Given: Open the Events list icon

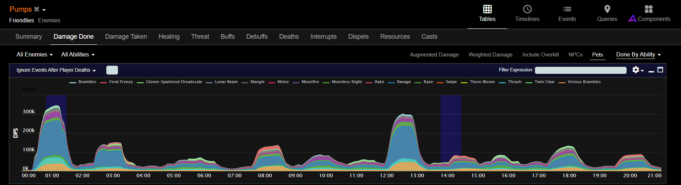Looking at the screenshot, I should (x=567, y=9).
